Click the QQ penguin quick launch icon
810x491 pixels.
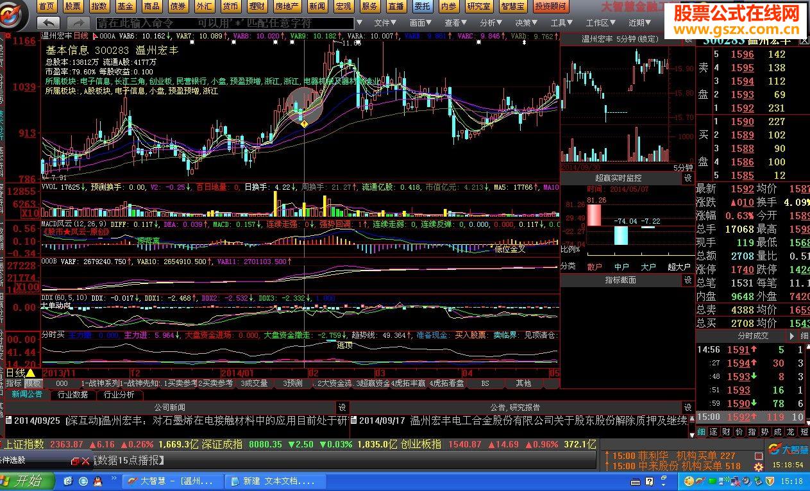[97, 480]
